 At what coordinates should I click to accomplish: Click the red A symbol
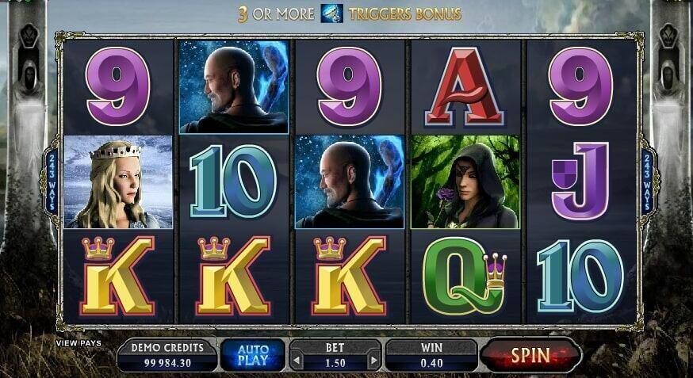pyautogui.click(x=465, y=87)
